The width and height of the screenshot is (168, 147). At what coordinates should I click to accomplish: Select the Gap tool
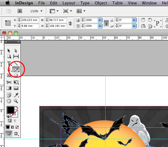point(16,56)
